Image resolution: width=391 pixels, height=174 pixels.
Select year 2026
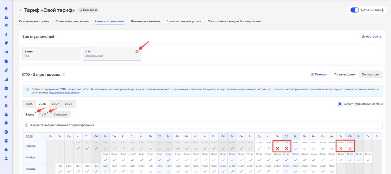click(x=42, y=104)
